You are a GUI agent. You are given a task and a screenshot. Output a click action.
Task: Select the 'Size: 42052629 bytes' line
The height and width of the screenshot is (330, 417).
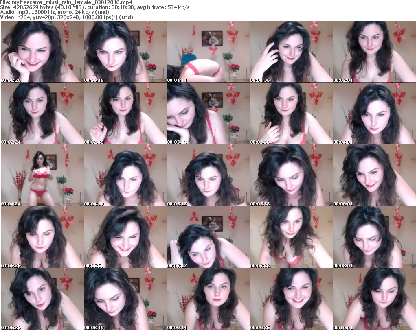pyautogui.click(x=94, y=7)
